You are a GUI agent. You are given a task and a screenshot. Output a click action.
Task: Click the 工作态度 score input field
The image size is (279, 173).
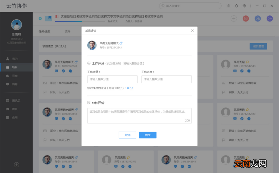click(167, 79)
